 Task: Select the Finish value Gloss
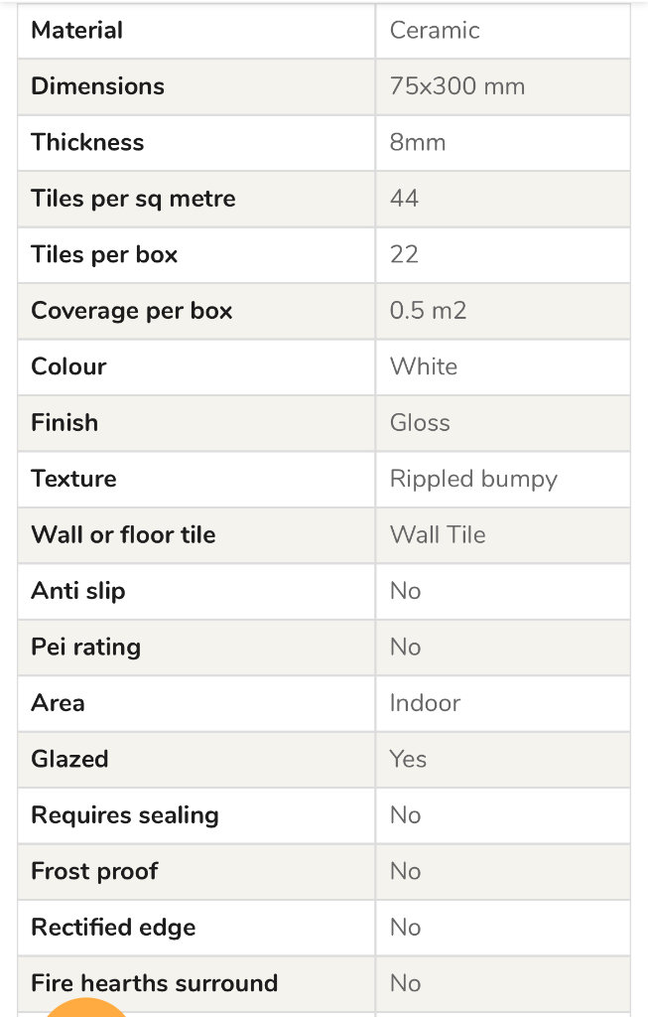coord(420,422)
